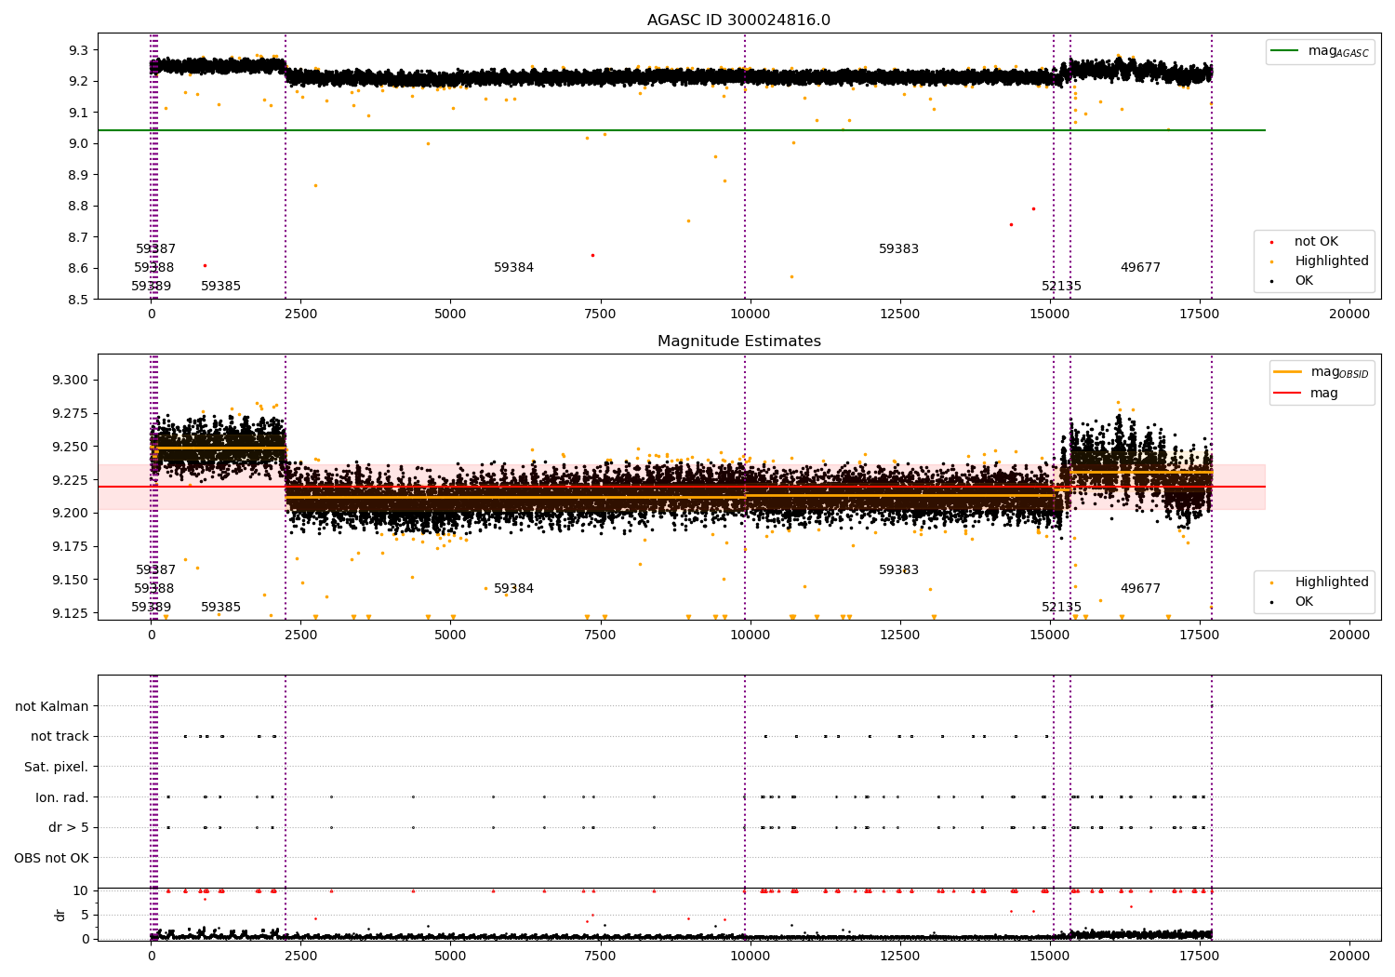Click OBSID label 49677 in the middle plot
The width and height of the screenshot is (1395, 977).
click(1140, 589)
